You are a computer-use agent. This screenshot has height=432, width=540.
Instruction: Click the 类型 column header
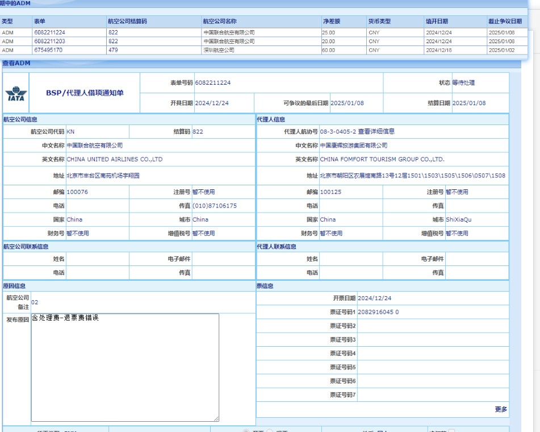(x=7, y=21)
